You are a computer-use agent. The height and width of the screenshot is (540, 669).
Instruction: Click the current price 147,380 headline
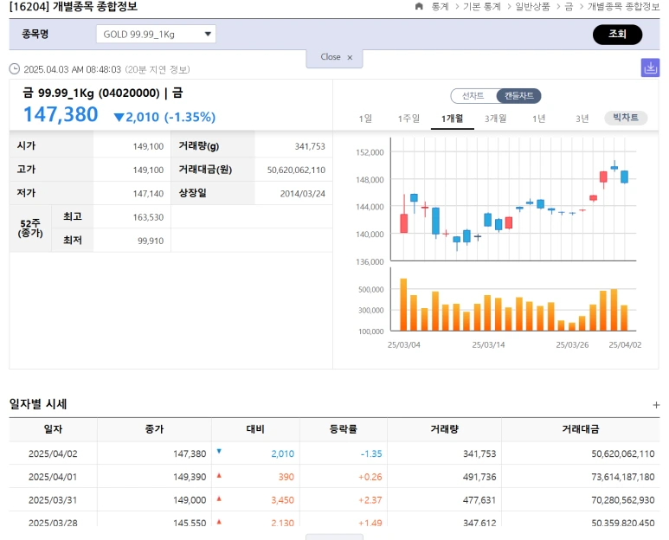61,115
